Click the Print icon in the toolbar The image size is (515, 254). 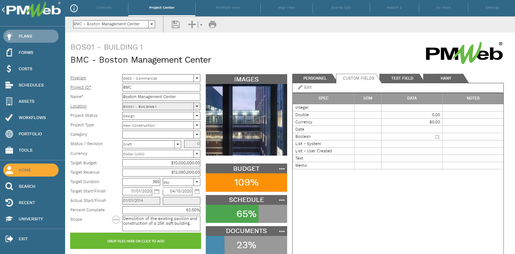point(212,24)
